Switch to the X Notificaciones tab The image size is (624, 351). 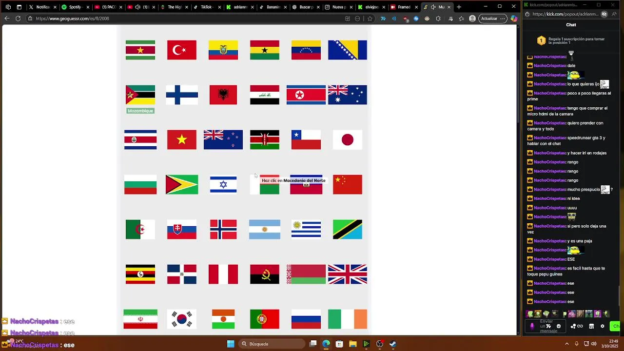tap(43, 7)
